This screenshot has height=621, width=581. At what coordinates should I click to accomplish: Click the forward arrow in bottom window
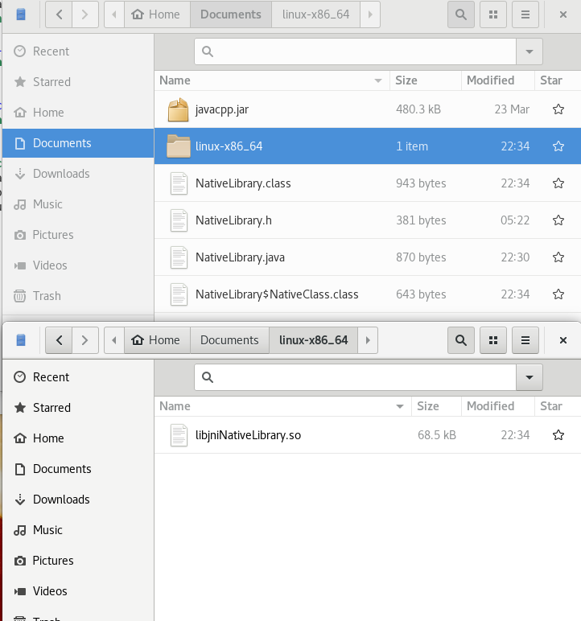click(x=84, y=340)
